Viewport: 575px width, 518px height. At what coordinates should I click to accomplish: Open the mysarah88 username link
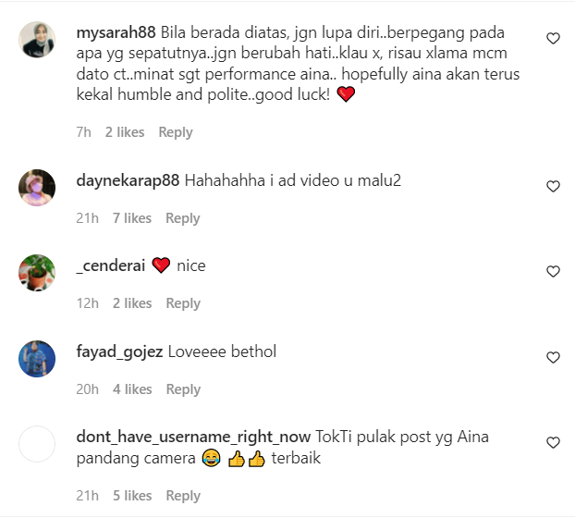pyautogui.click(x=116, y=32)
